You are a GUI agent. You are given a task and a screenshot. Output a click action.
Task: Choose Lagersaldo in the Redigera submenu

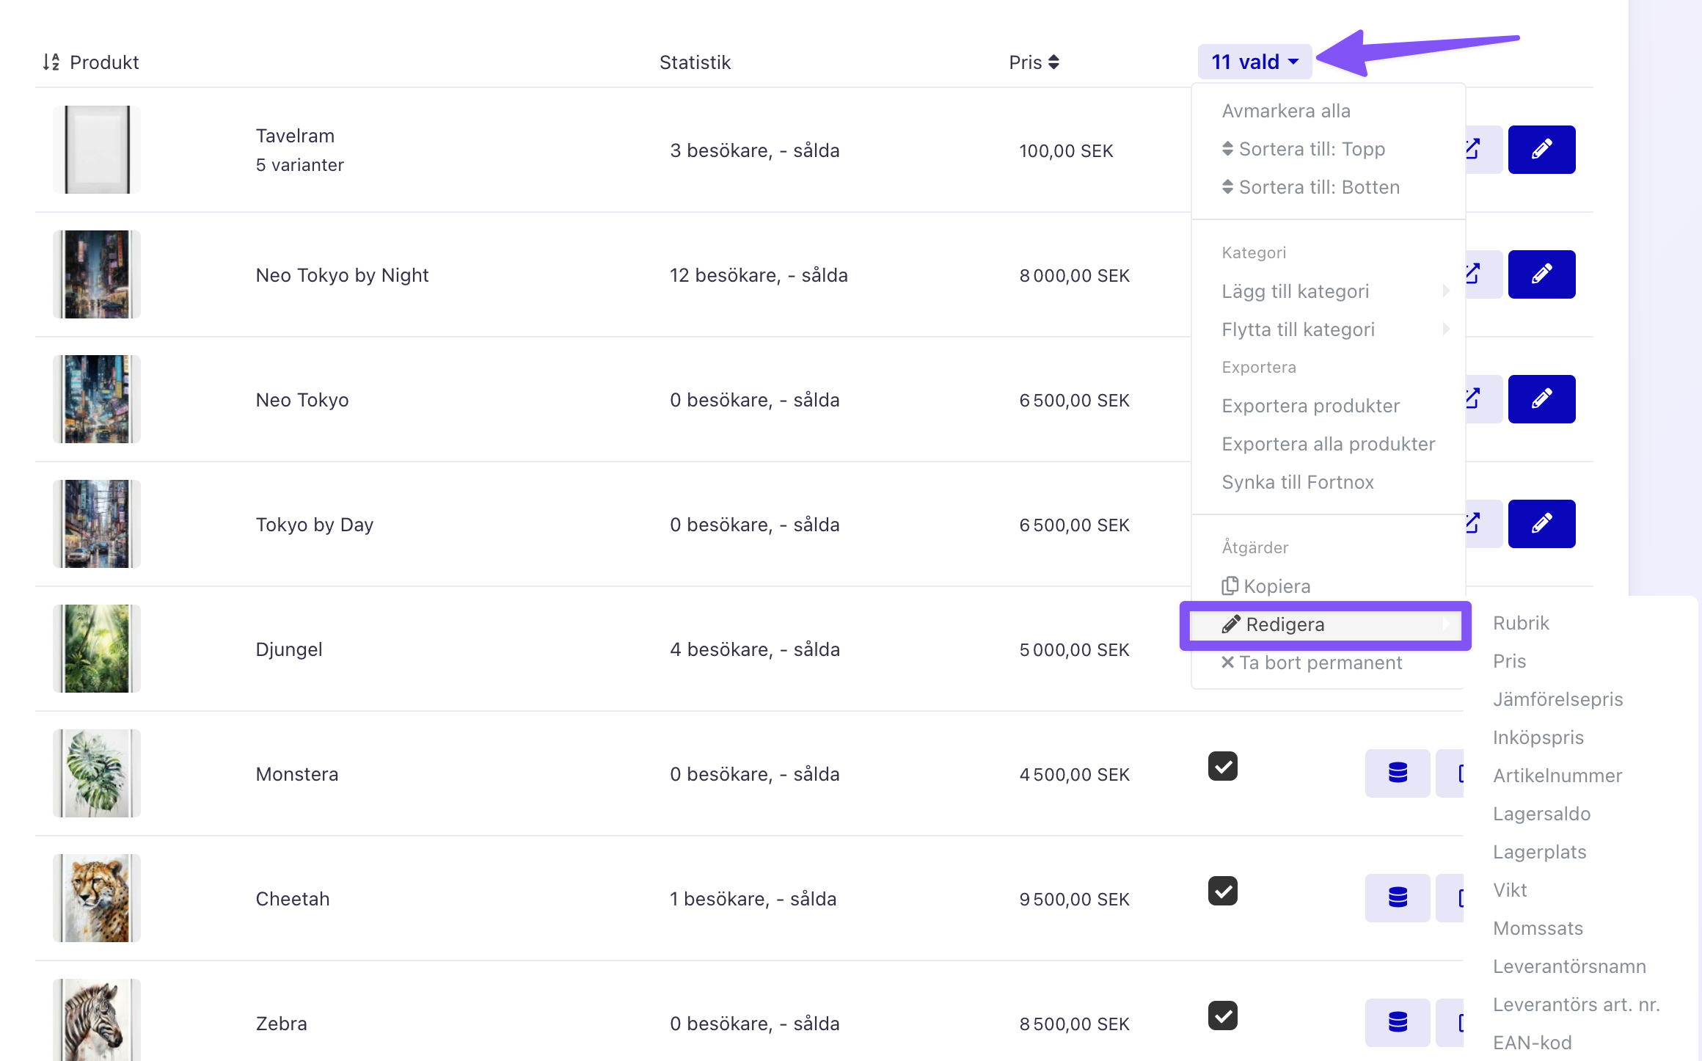click(1541, 814)
